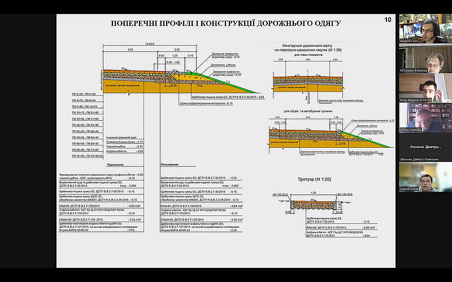Click the ПК 59+40 - ПК 64+44 row

point(85,137)
